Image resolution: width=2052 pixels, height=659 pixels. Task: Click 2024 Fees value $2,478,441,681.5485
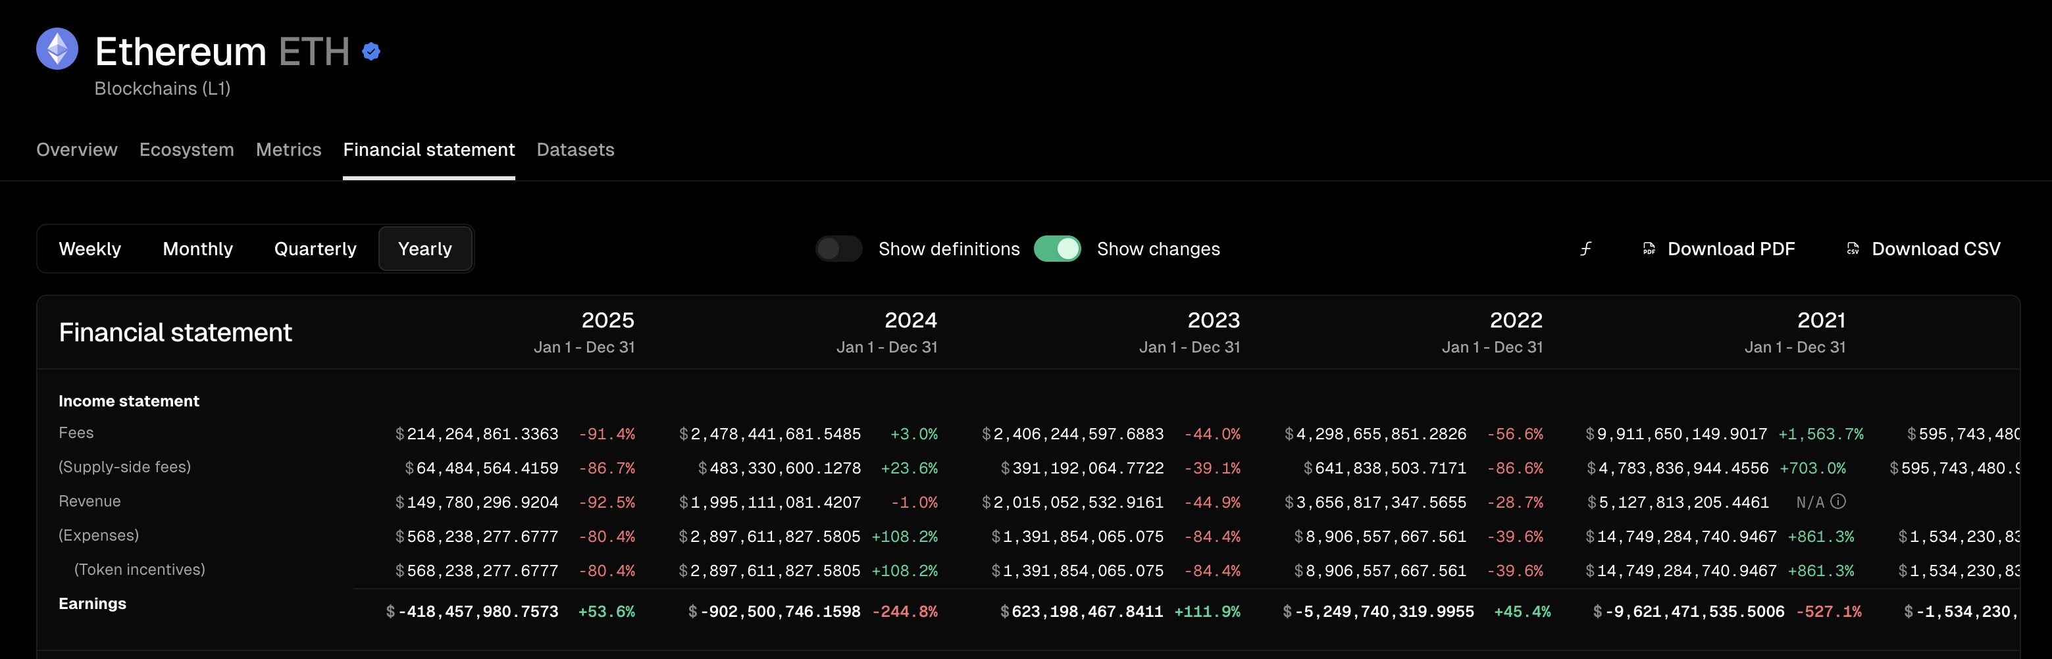pos(769,434)
